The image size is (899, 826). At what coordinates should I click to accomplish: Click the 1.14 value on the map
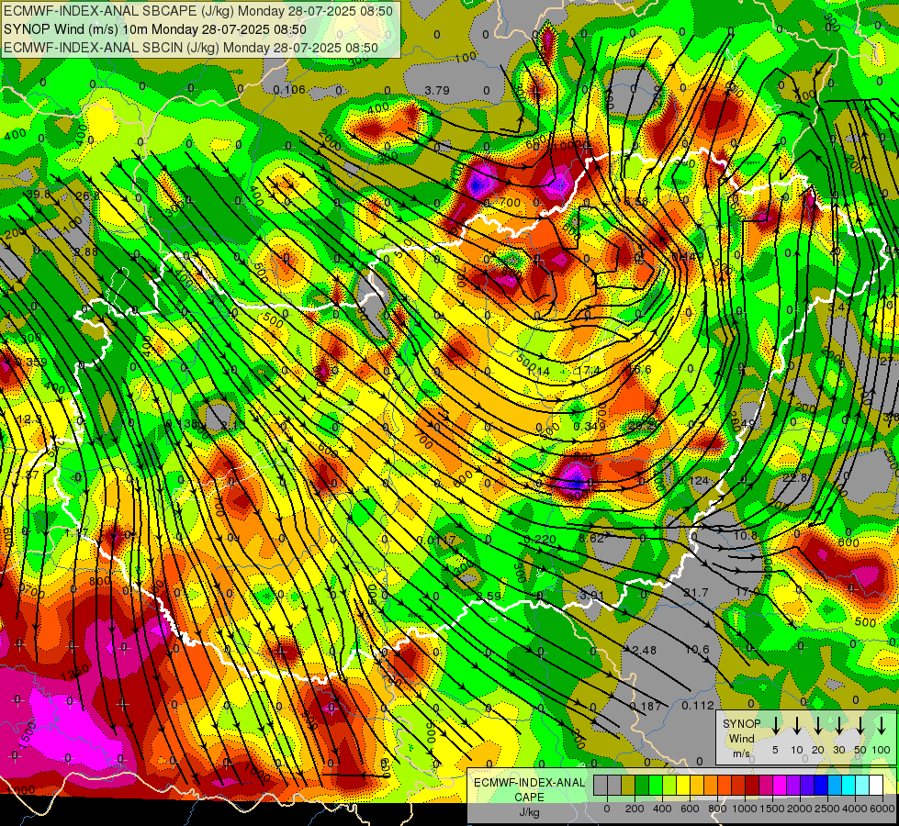(538, 372)
